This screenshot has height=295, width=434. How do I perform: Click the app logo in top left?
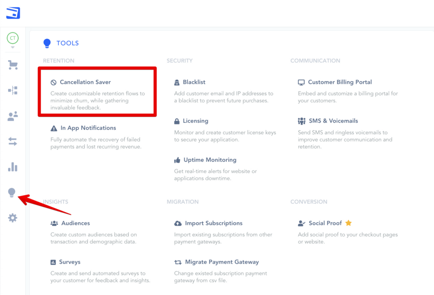[13, 13]
